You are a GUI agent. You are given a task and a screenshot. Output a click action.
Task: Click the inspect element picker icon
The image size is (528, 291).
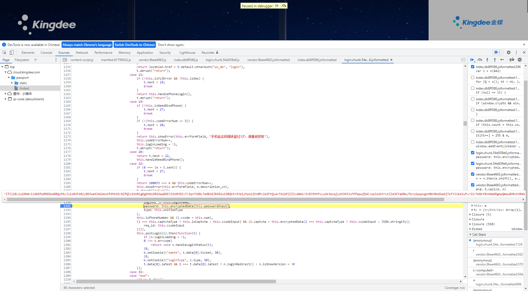point(4,52)
